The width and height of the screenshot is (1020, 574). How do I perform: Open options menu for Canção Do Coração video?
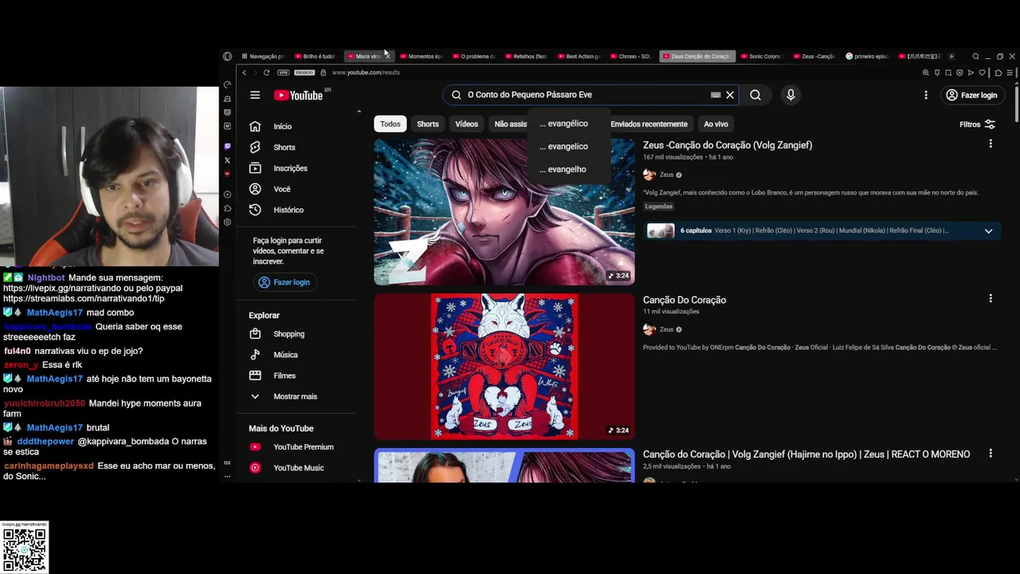(991, 299)
